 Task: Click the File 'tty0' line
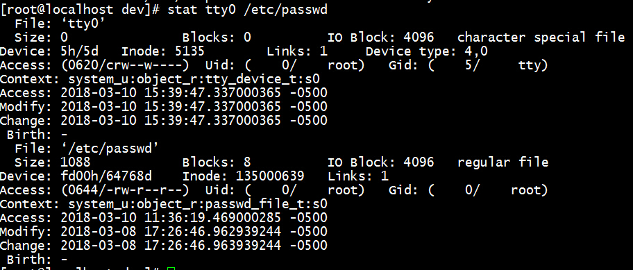(60, 24)
